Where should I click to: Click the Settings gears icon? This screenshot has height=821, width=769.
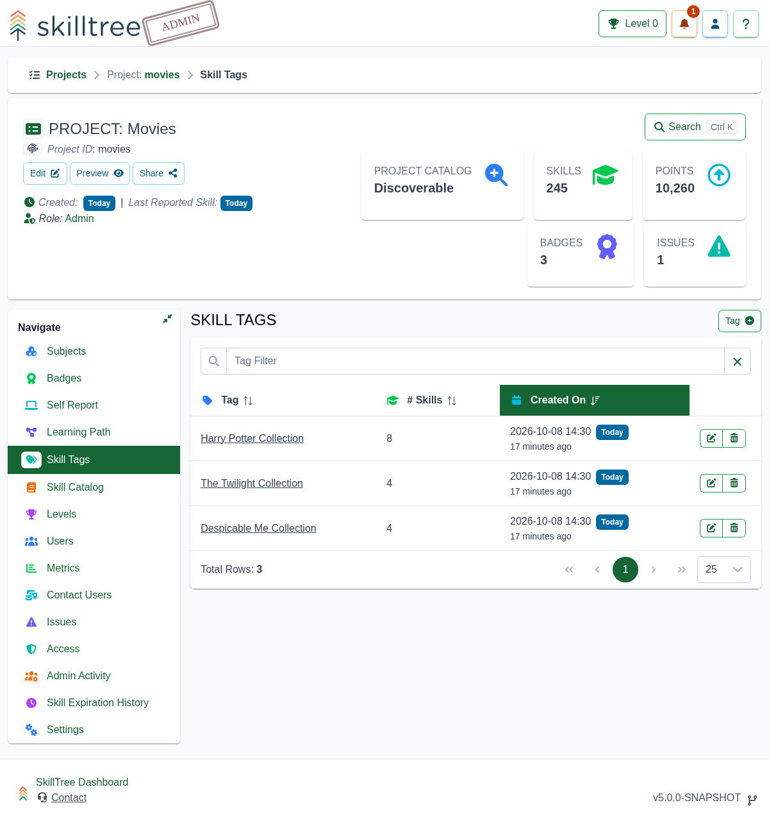pos(31,730)
